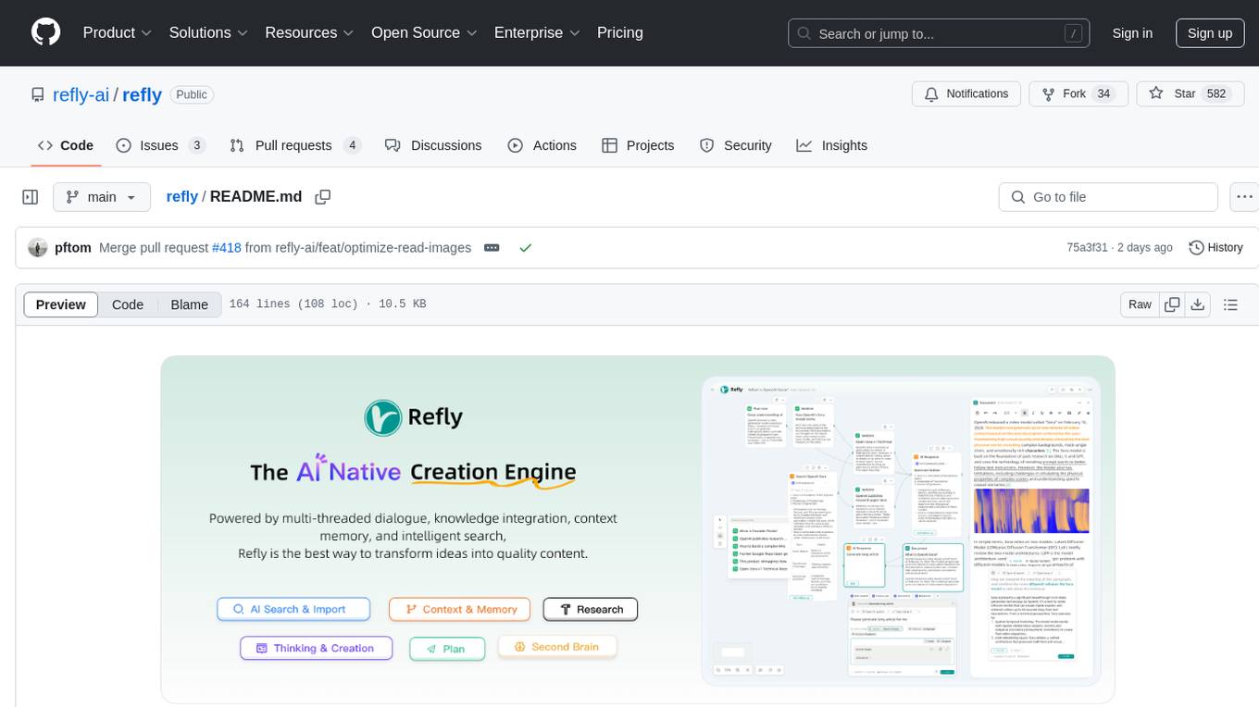Screen dimensions: 1259x707
Task: Open the file History
Action: 1215,247
